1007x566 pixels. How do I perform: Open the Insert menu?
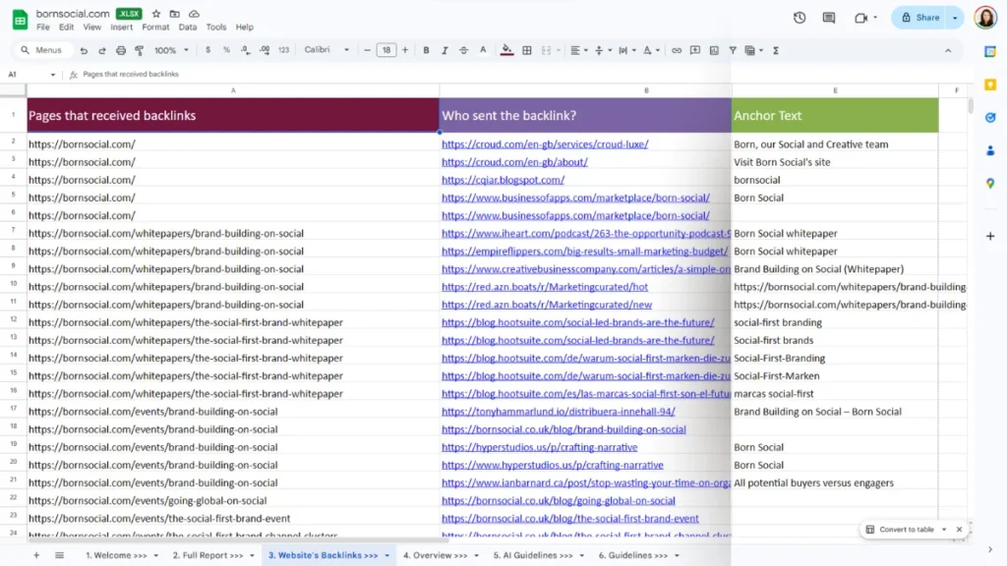coord(122,28)
